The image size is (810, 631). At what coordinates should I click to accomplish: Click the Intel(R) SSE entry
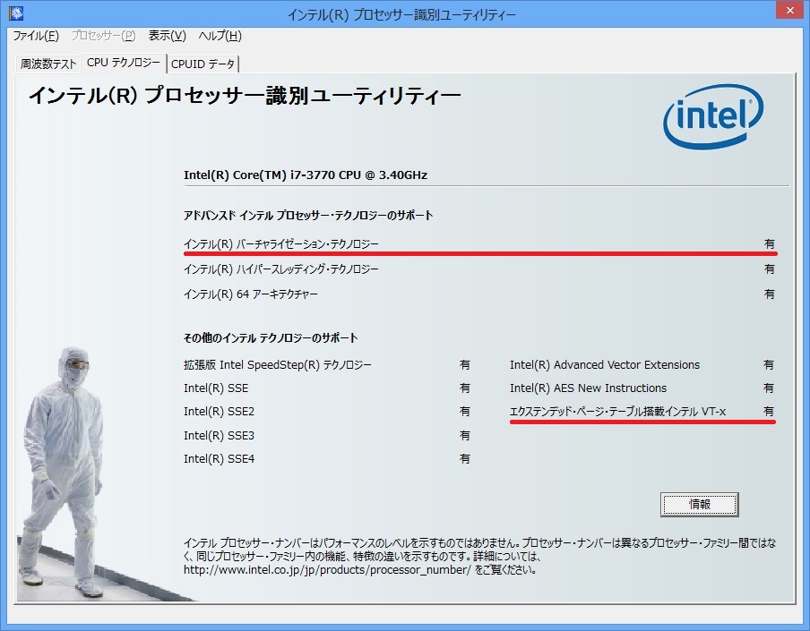[x=216, y=388]
